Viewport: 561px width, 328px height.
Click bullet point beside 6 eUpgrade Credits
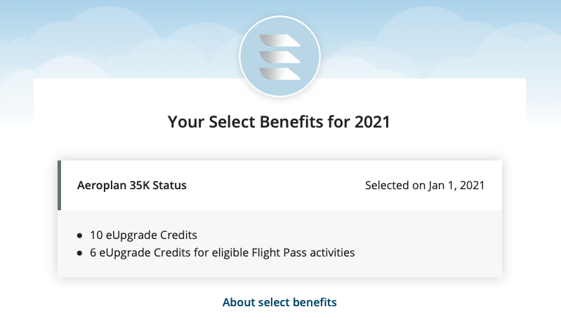(x=79, y=252)
